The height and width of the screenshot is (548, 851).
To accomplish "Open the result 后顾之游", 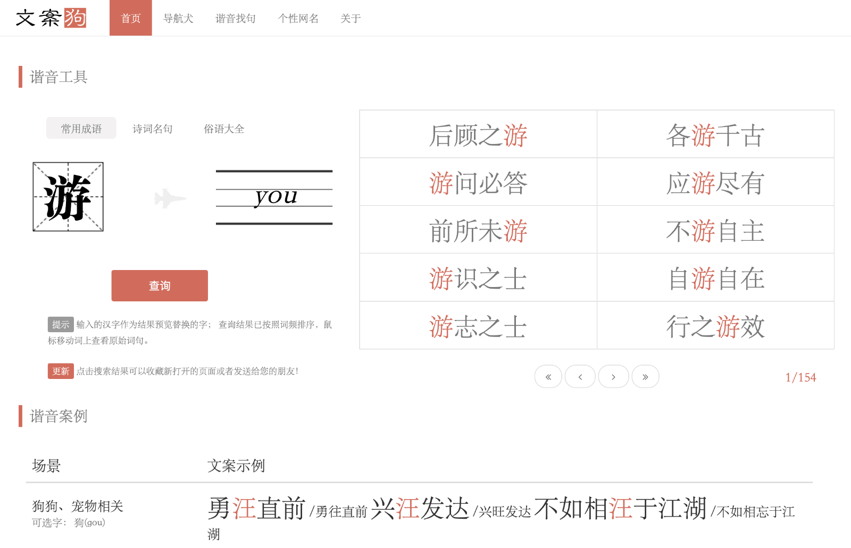I will coord(478,135).
